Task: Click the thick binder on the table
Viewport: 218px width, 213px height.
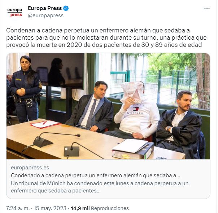Action: (x=133, y=149)
